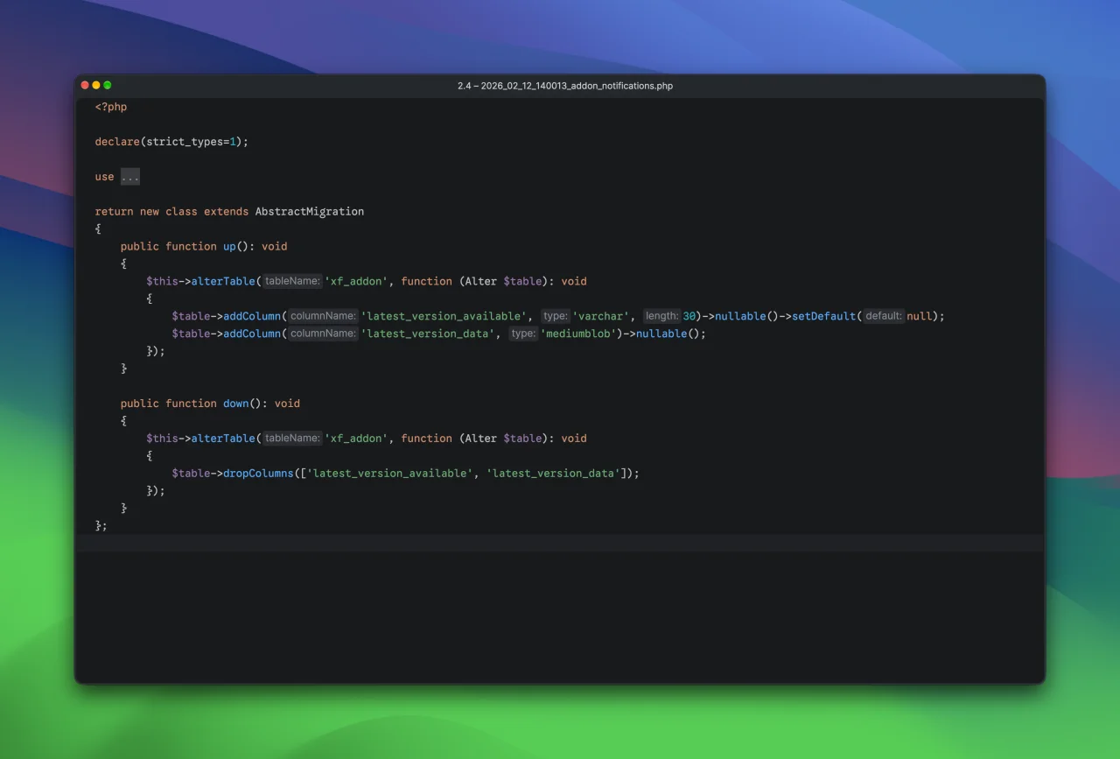This screenshot has height=759, width=1120.
Task: Expand the folded use imports block
Action: (x=130, y=177)
